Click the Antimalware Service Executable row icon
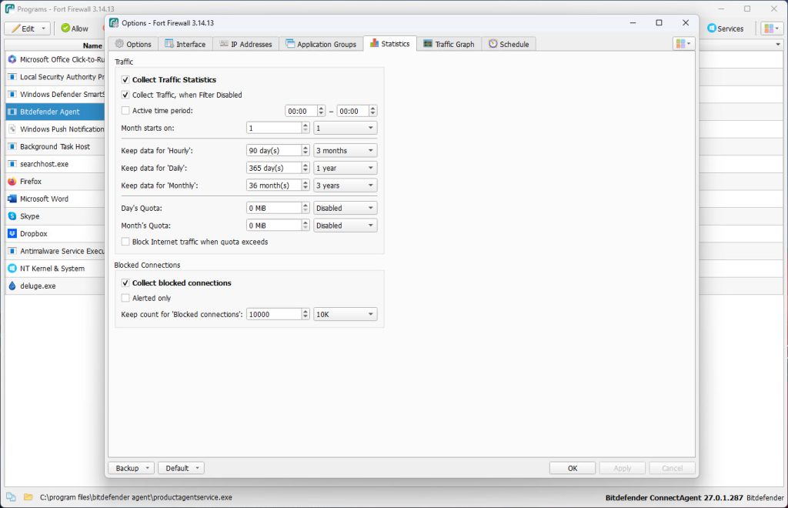Image resolution: width=788 pixels, height=508 pixels. click(12, 251)
